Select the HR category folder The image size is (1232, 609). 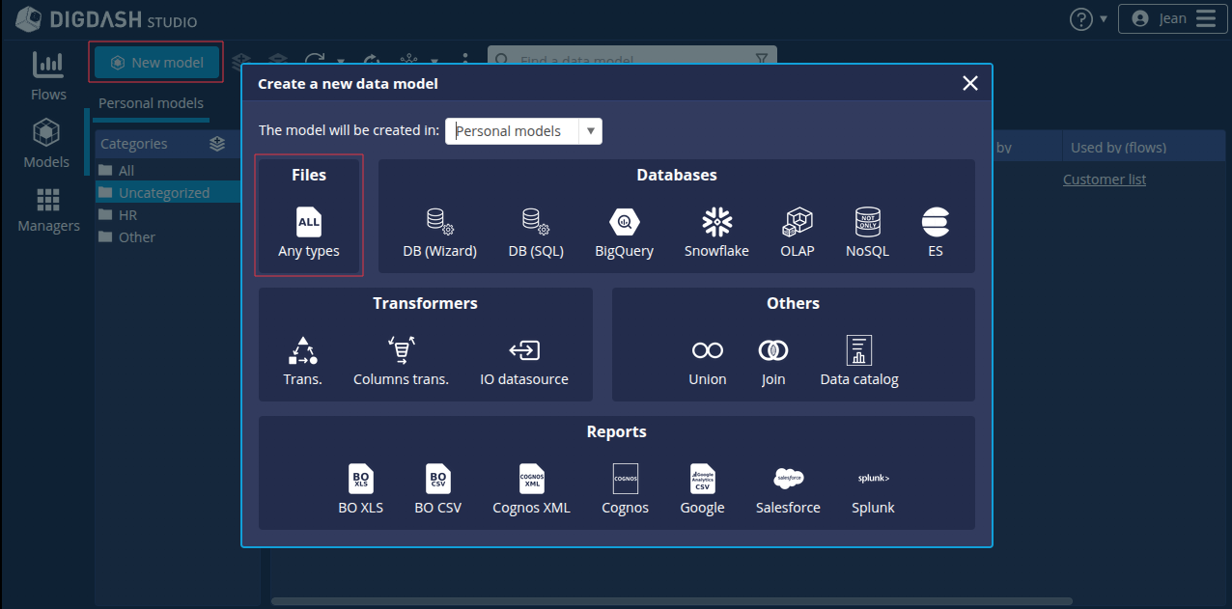[x=127, y=215]
